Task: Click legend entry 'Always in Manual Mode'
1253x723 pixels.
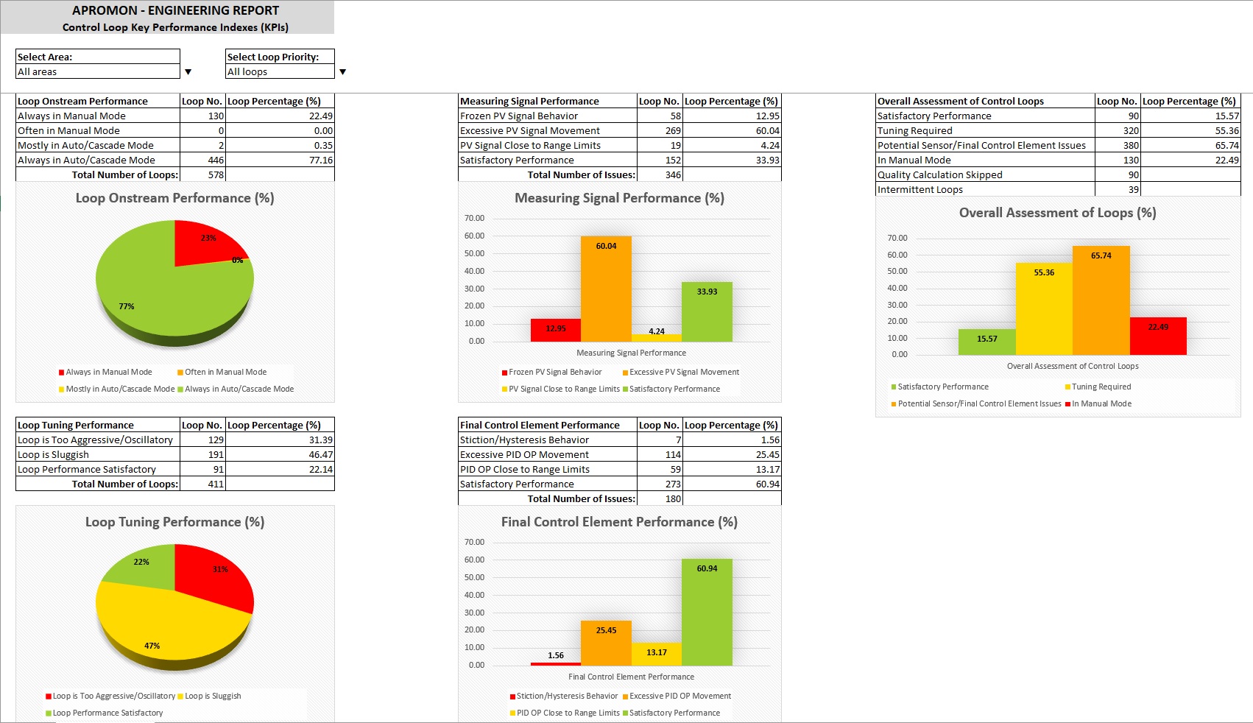Action: (x=106, y=372)
